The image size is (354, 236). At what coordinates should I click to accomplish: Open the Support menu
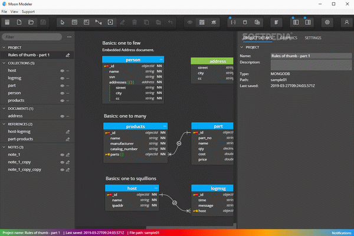(28, 12)
